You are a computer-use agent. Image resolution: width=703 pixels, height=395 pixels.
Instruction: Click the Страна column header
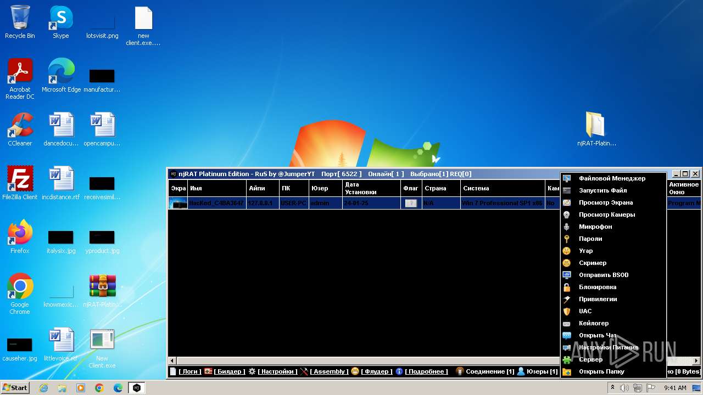(441, 188)
